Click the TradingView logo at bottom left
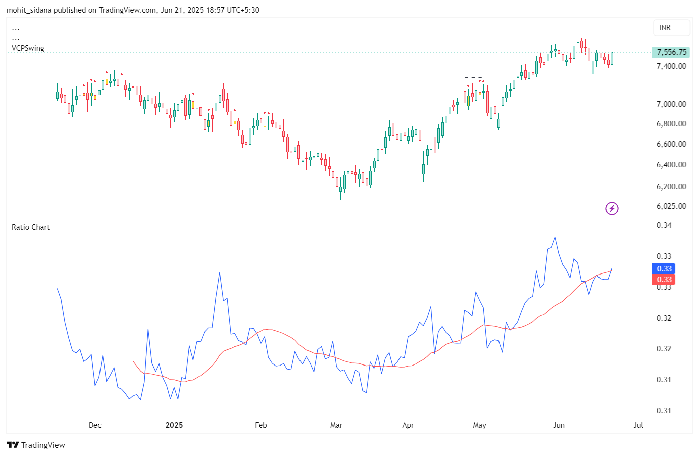This screenshot has width=699, height=456. point(36,445)
